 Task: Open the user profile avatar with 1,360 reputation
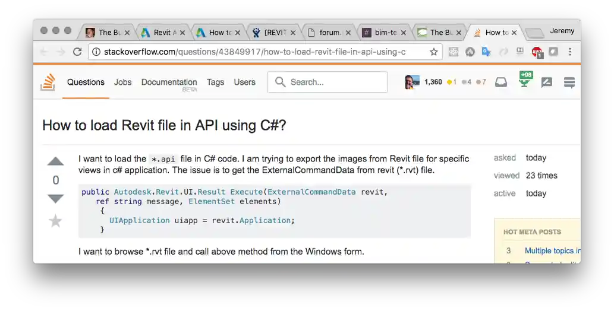(413, 82)
